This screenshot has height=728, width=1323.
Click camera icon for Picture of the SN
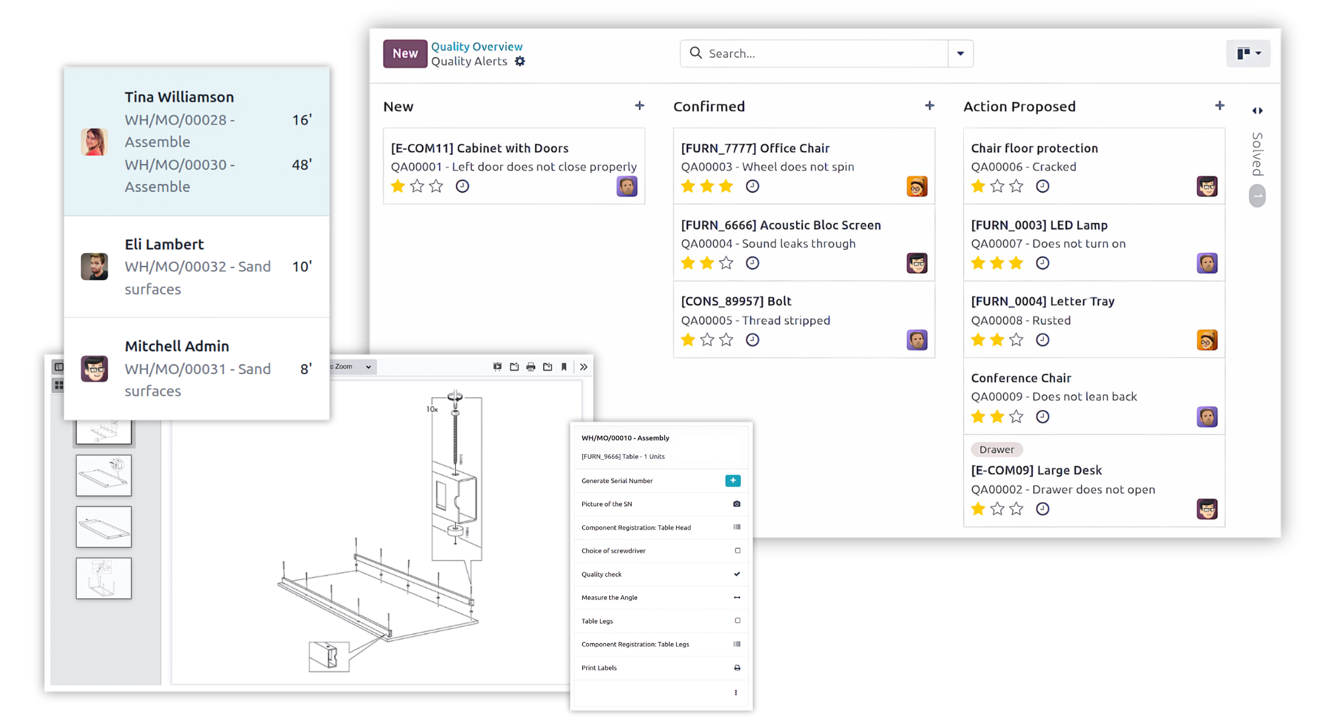[x=736, y=504]
